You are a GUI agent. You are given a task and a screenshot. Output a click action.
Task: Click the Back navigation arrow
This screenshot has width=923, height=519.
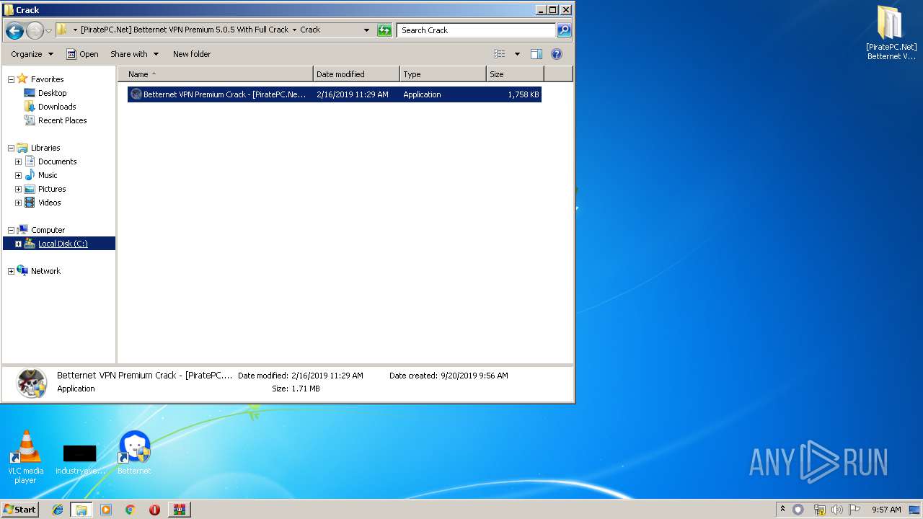click(x=14, y=30)
